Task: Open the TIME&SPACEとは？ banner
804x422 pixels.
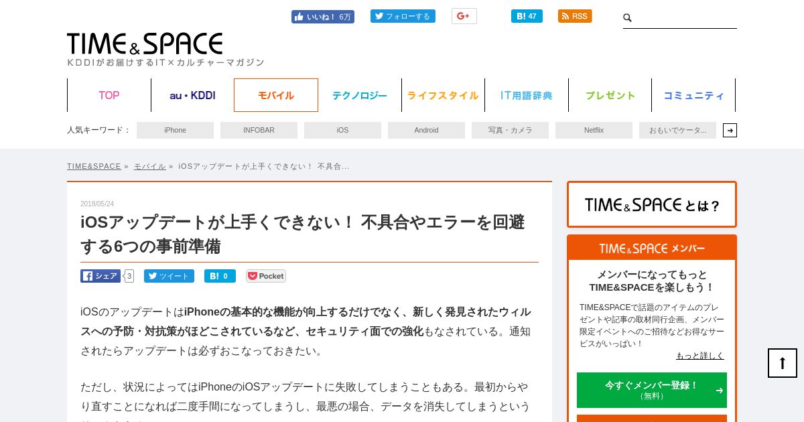Action: (652, 204)
